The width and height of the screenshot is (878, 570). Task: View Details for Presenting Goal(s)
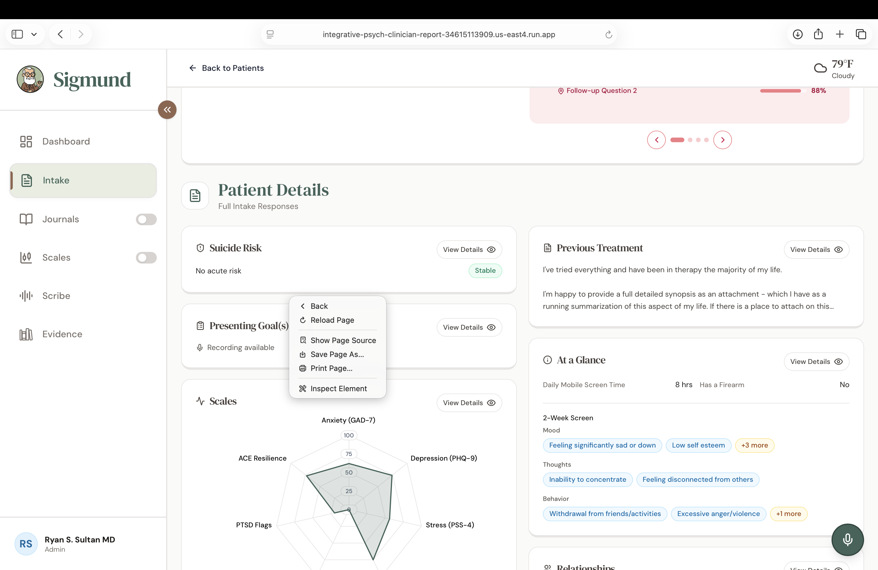(x=469, y=327)
